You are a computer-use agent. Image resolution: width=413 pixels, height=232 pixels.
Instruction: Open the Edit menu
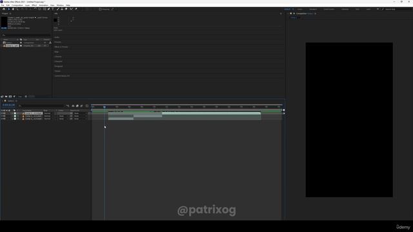pyautogui.click(x=8, y=5)
